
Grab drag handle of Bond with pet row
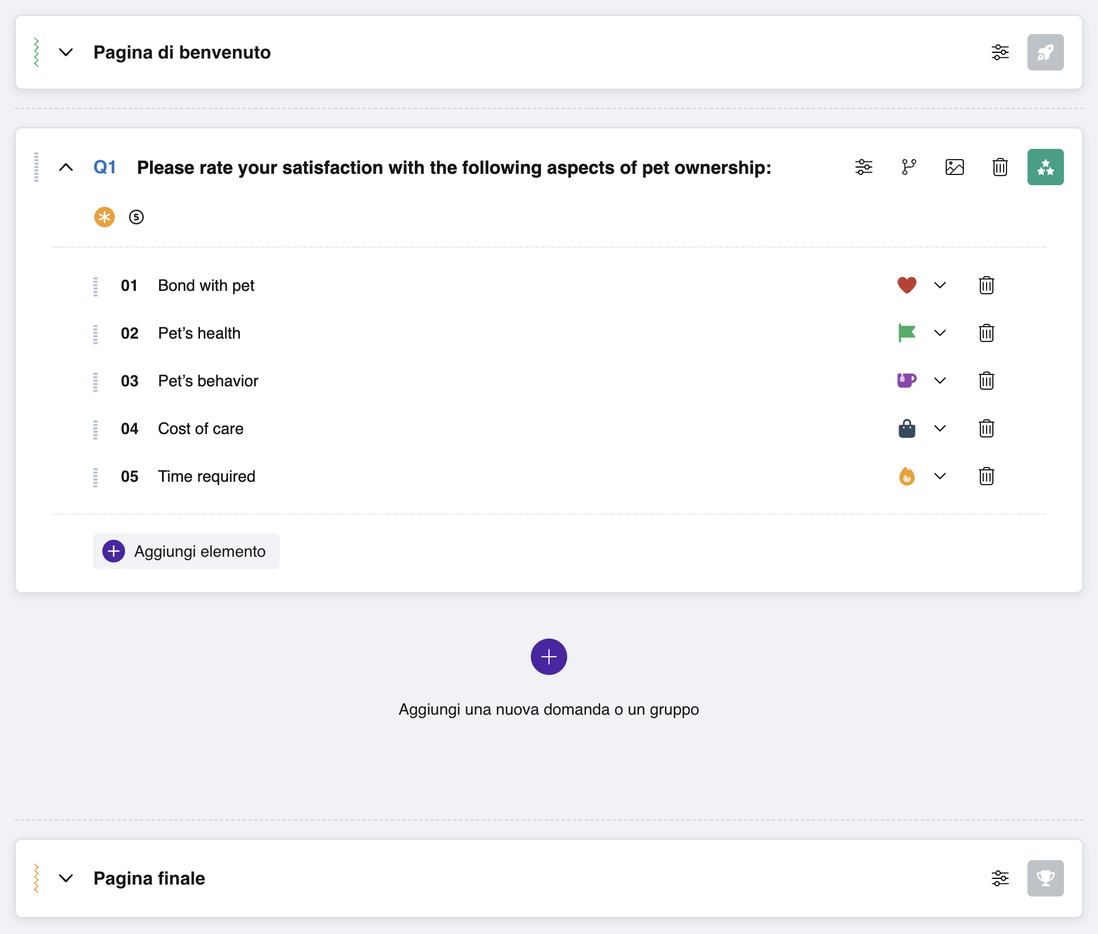[x=95, y=286]
